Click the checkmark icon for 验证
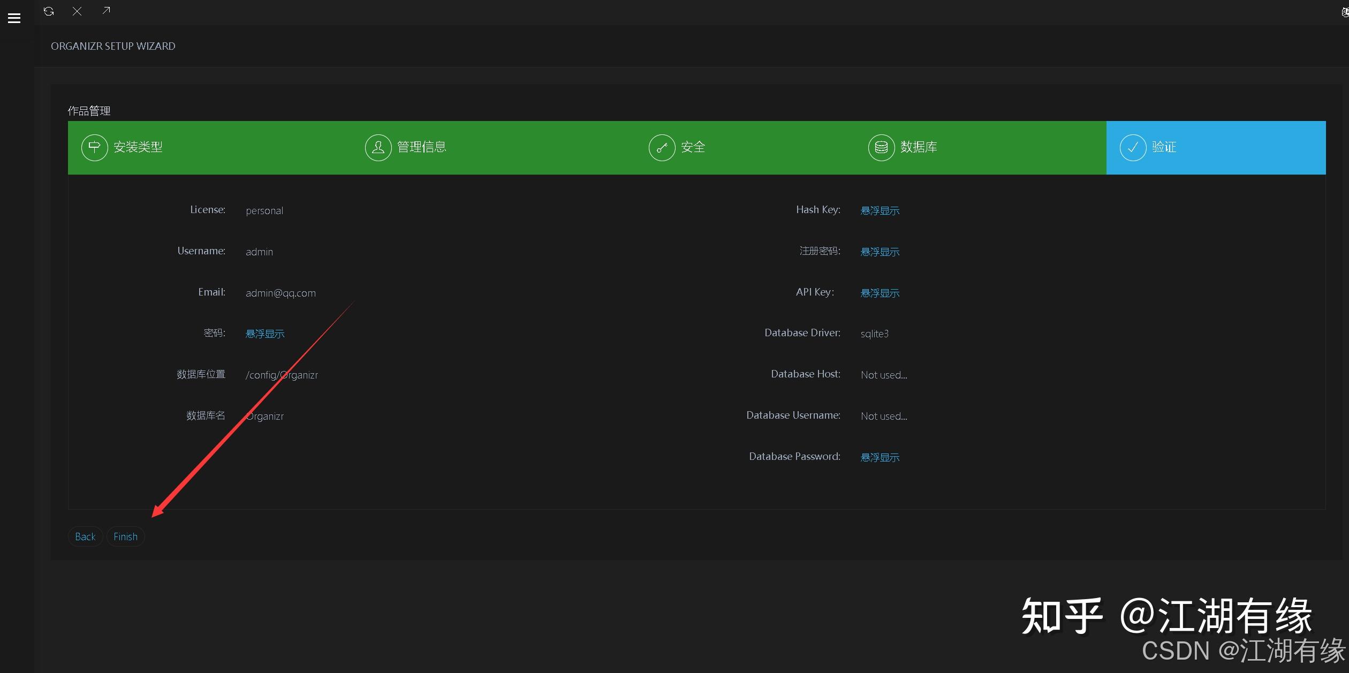This screenshot has width=1349, height=673. coord(1133,147)
